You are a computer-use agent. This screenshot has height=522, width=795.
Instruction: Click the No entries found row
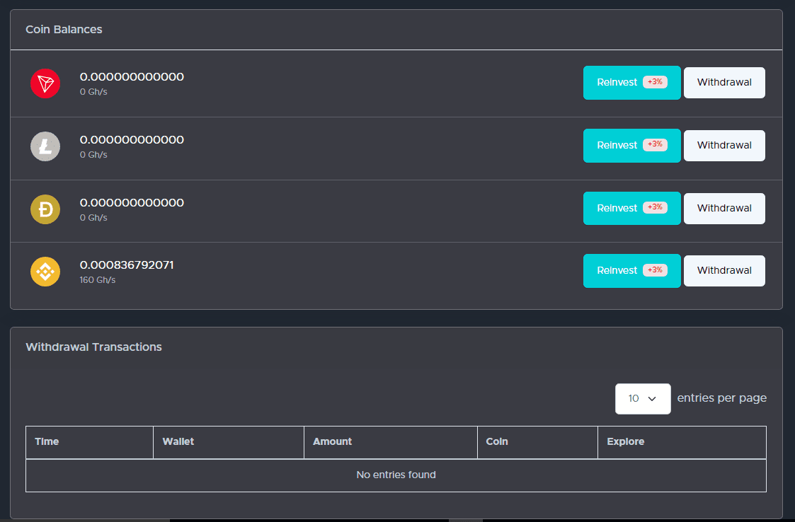(x=396, y=475)
